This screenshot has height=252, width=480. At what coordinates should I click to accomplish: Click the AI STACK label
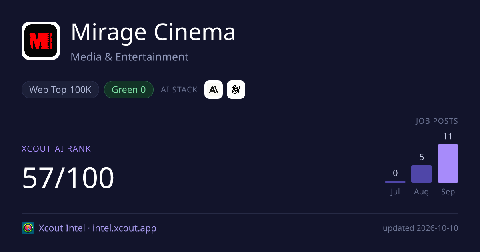(x=179, y=90)
